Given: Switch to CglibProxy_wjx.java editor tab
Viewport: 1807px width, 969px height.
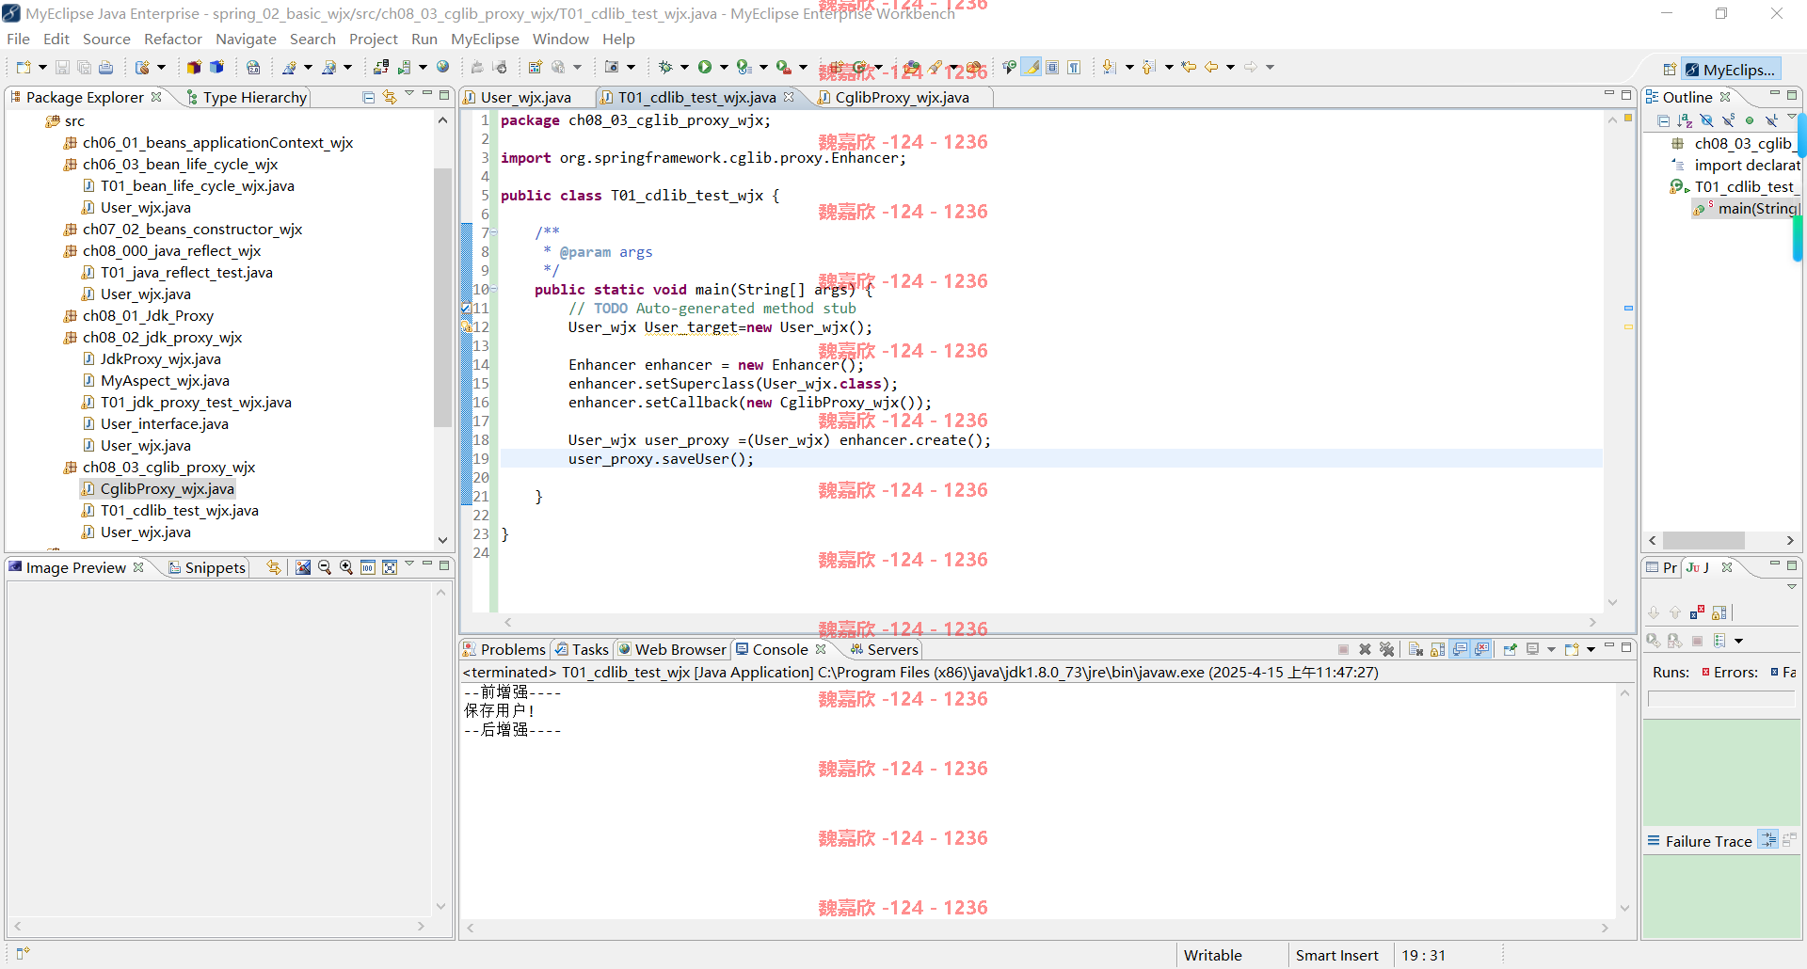Looking at the screenshot, I should tap(902, 97).
